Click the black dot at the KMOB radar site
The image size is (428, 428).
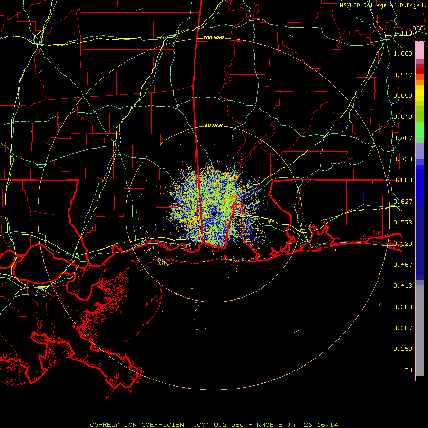[214, 214]
